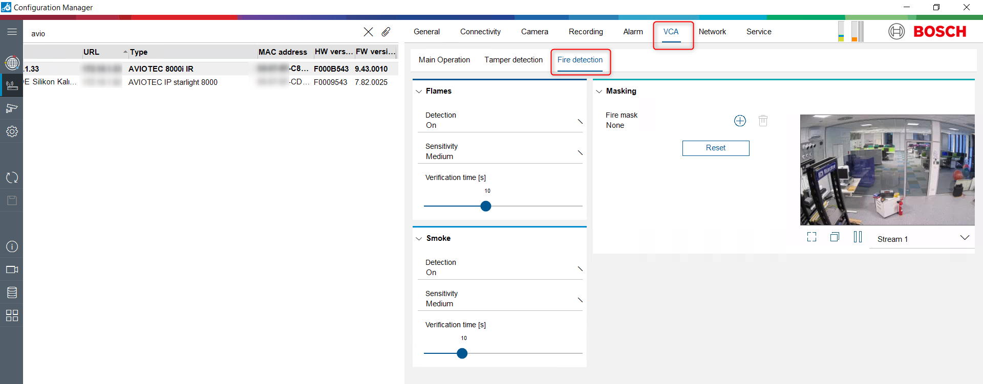
Task: Click the Reset button
Action: pyautogui.click(x=715, y=148)
